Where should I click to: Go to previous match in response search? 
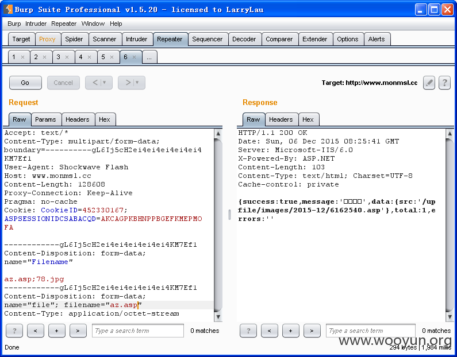pos(269,331)
